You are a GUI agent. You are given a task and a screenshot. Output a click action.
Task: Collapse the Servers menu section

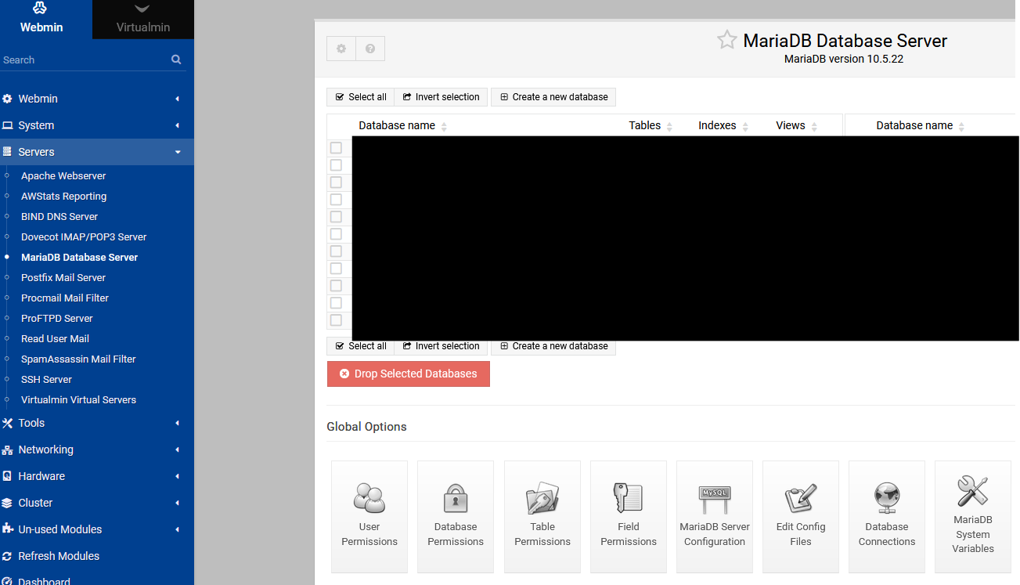pyautogui.click(x=92, y=152)
